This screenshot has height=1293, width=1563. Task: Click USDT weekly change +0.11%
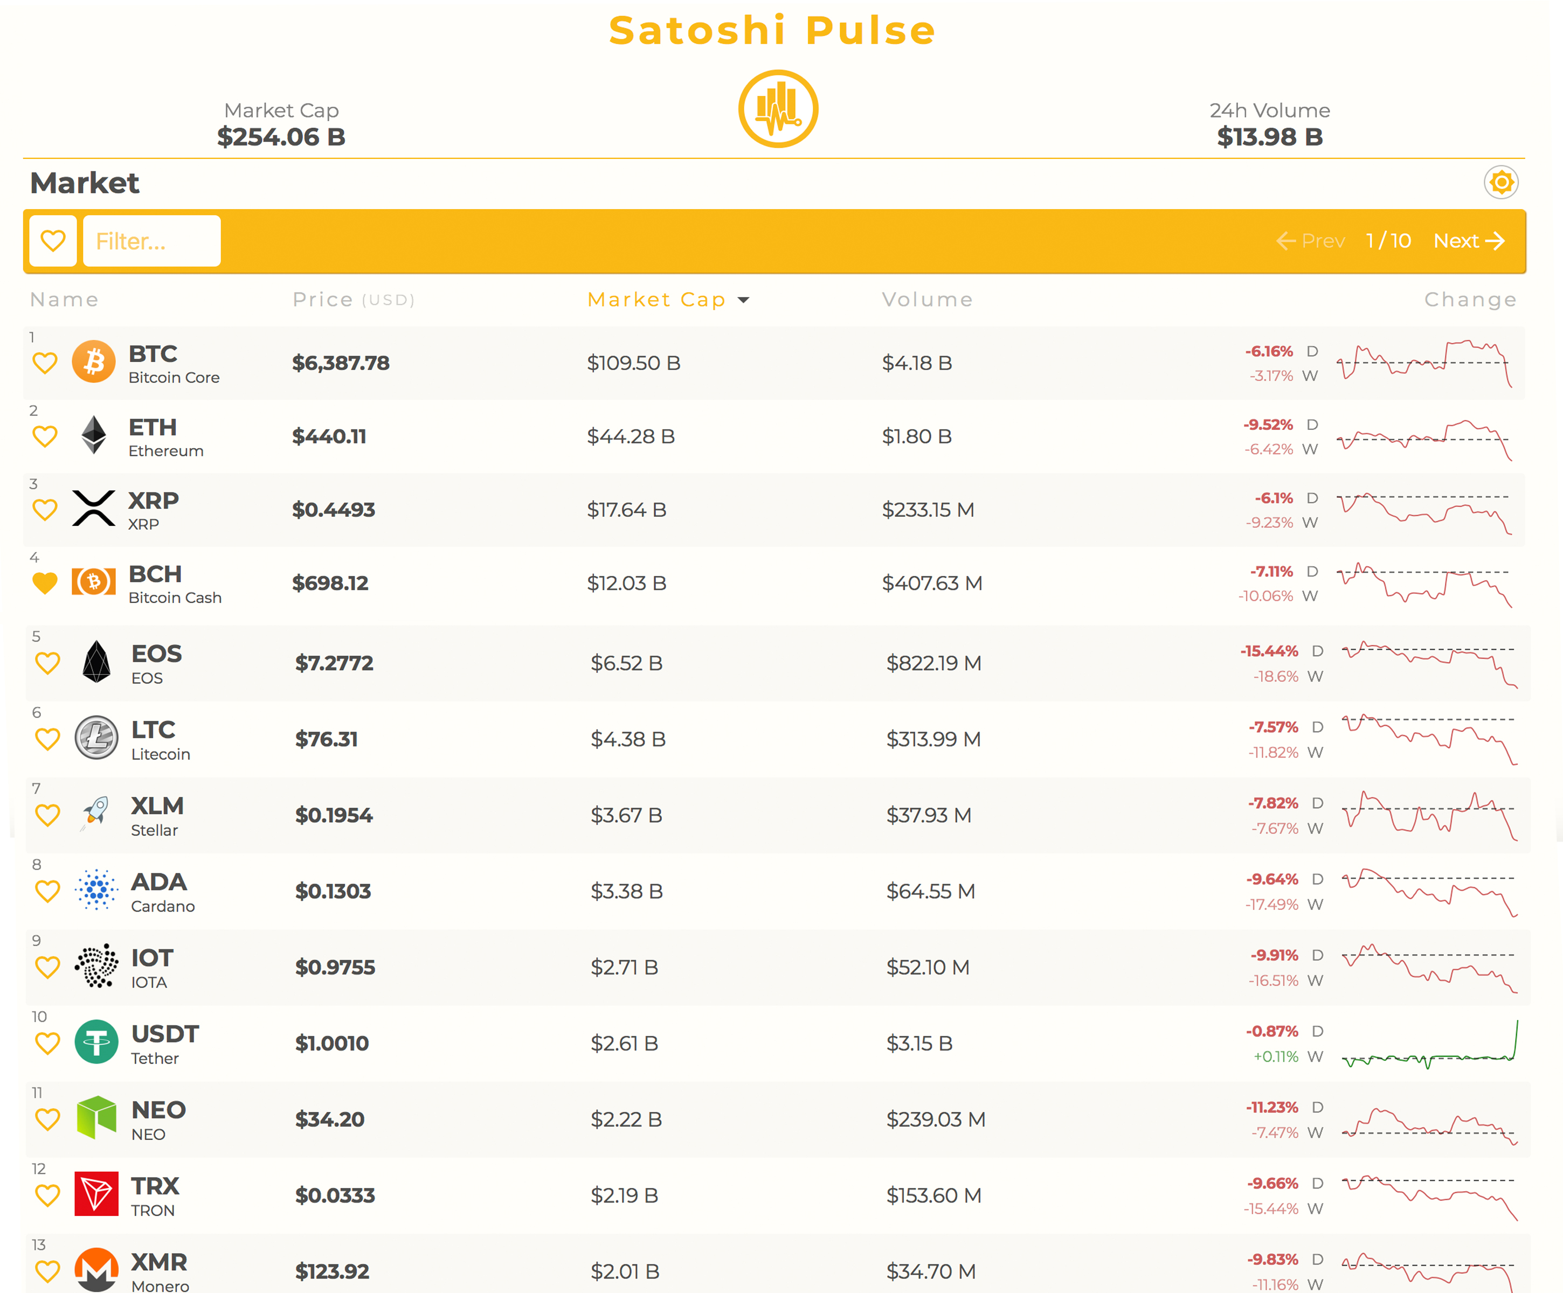coord(1276,1056)
